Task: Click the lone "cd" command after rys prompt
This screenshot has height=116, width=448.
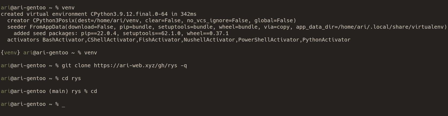Action: [x=94, y=91]
